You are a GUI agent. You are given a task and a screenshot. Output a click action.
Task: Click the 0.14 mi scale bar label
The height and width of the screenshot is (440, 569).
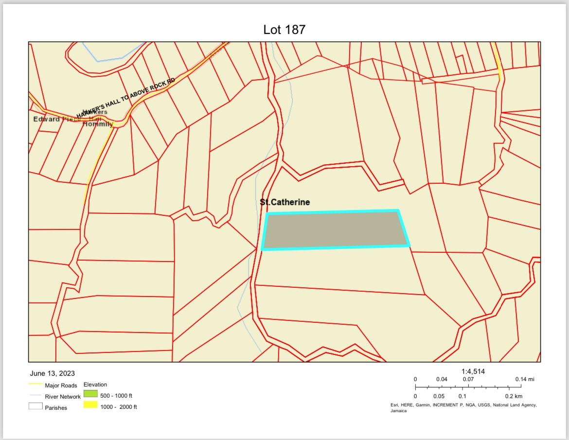[x=524, y=379]
